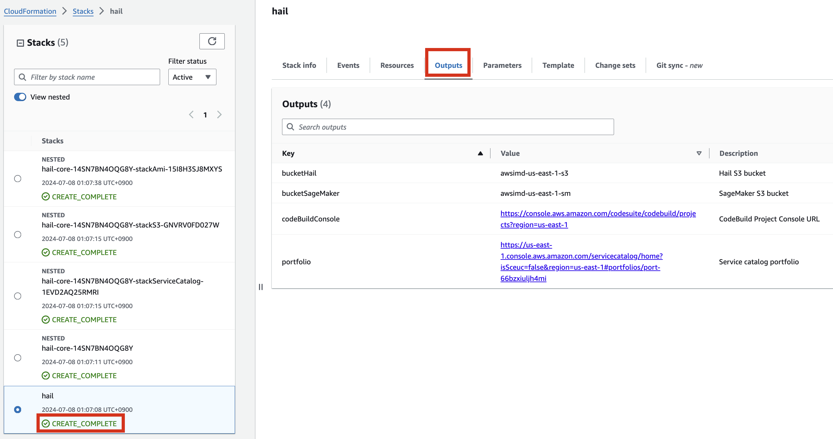Viewport: 833px width, 439px height.
Task: Open the Outputs tab
Action: 449,66
